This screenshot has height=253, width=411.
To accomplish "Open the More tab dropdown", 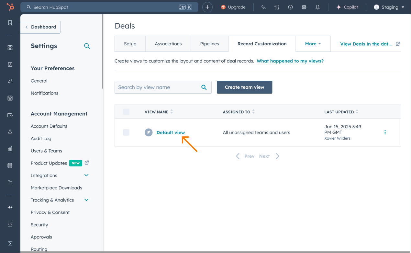I will click(x=313, y=44).
